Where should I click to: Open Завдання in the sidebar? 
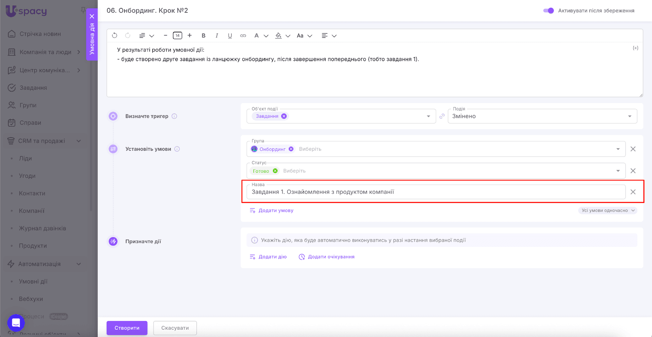(33, 88)
